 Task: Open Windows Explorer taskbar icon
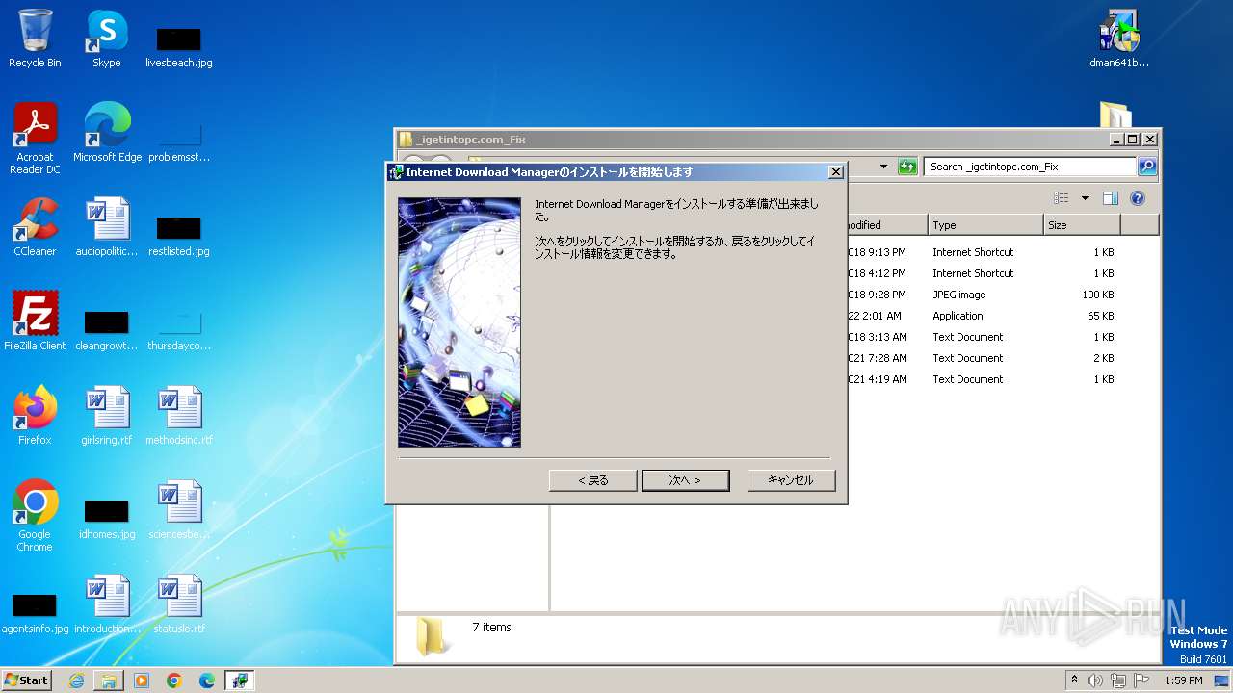tap(109, 680)
